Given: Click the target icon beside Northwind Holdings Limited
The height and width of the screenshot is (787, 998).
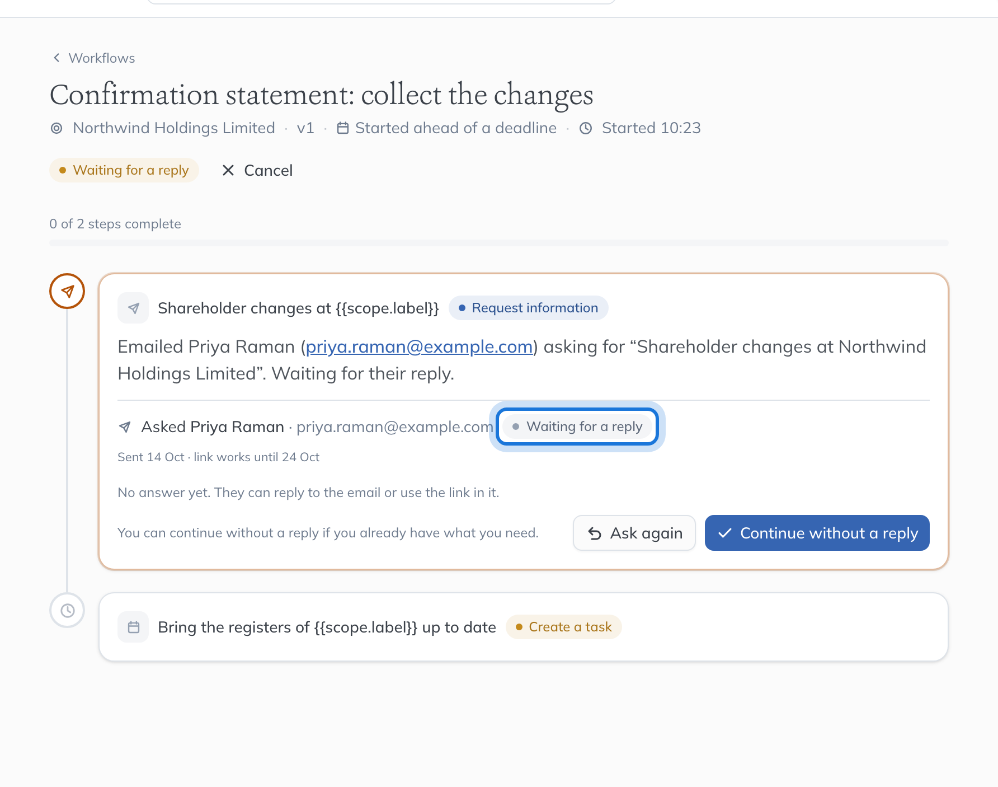Looking at the screenshot, I should click(57, 128).
